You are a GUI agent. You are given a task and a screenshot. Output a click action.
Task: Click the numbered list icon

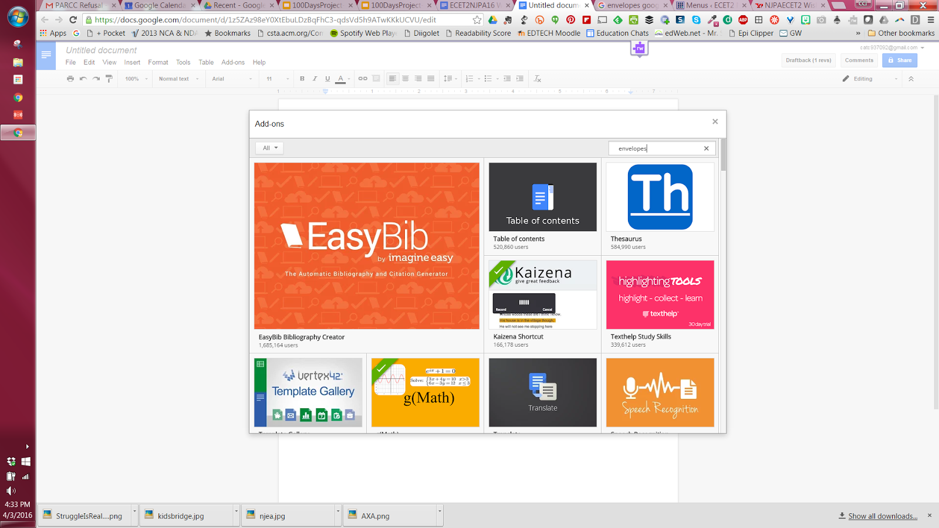(x=471, y=79)
